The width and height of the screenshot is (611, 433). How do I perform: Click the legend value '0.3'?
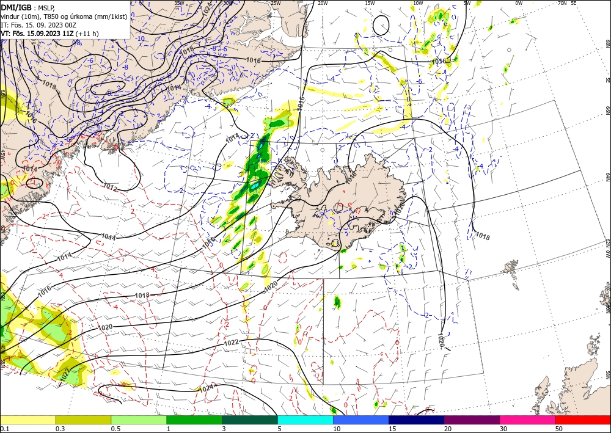(60, 429)
